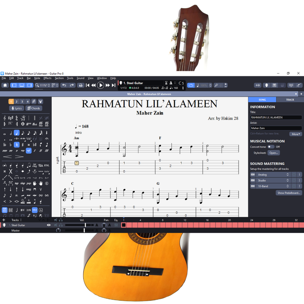Insert a rest
The height and width of the screenshot is (304, 304).
coord(47,133)
